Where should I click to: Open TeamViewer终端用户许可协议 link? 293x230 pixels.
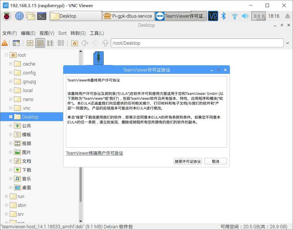(94, 153)
